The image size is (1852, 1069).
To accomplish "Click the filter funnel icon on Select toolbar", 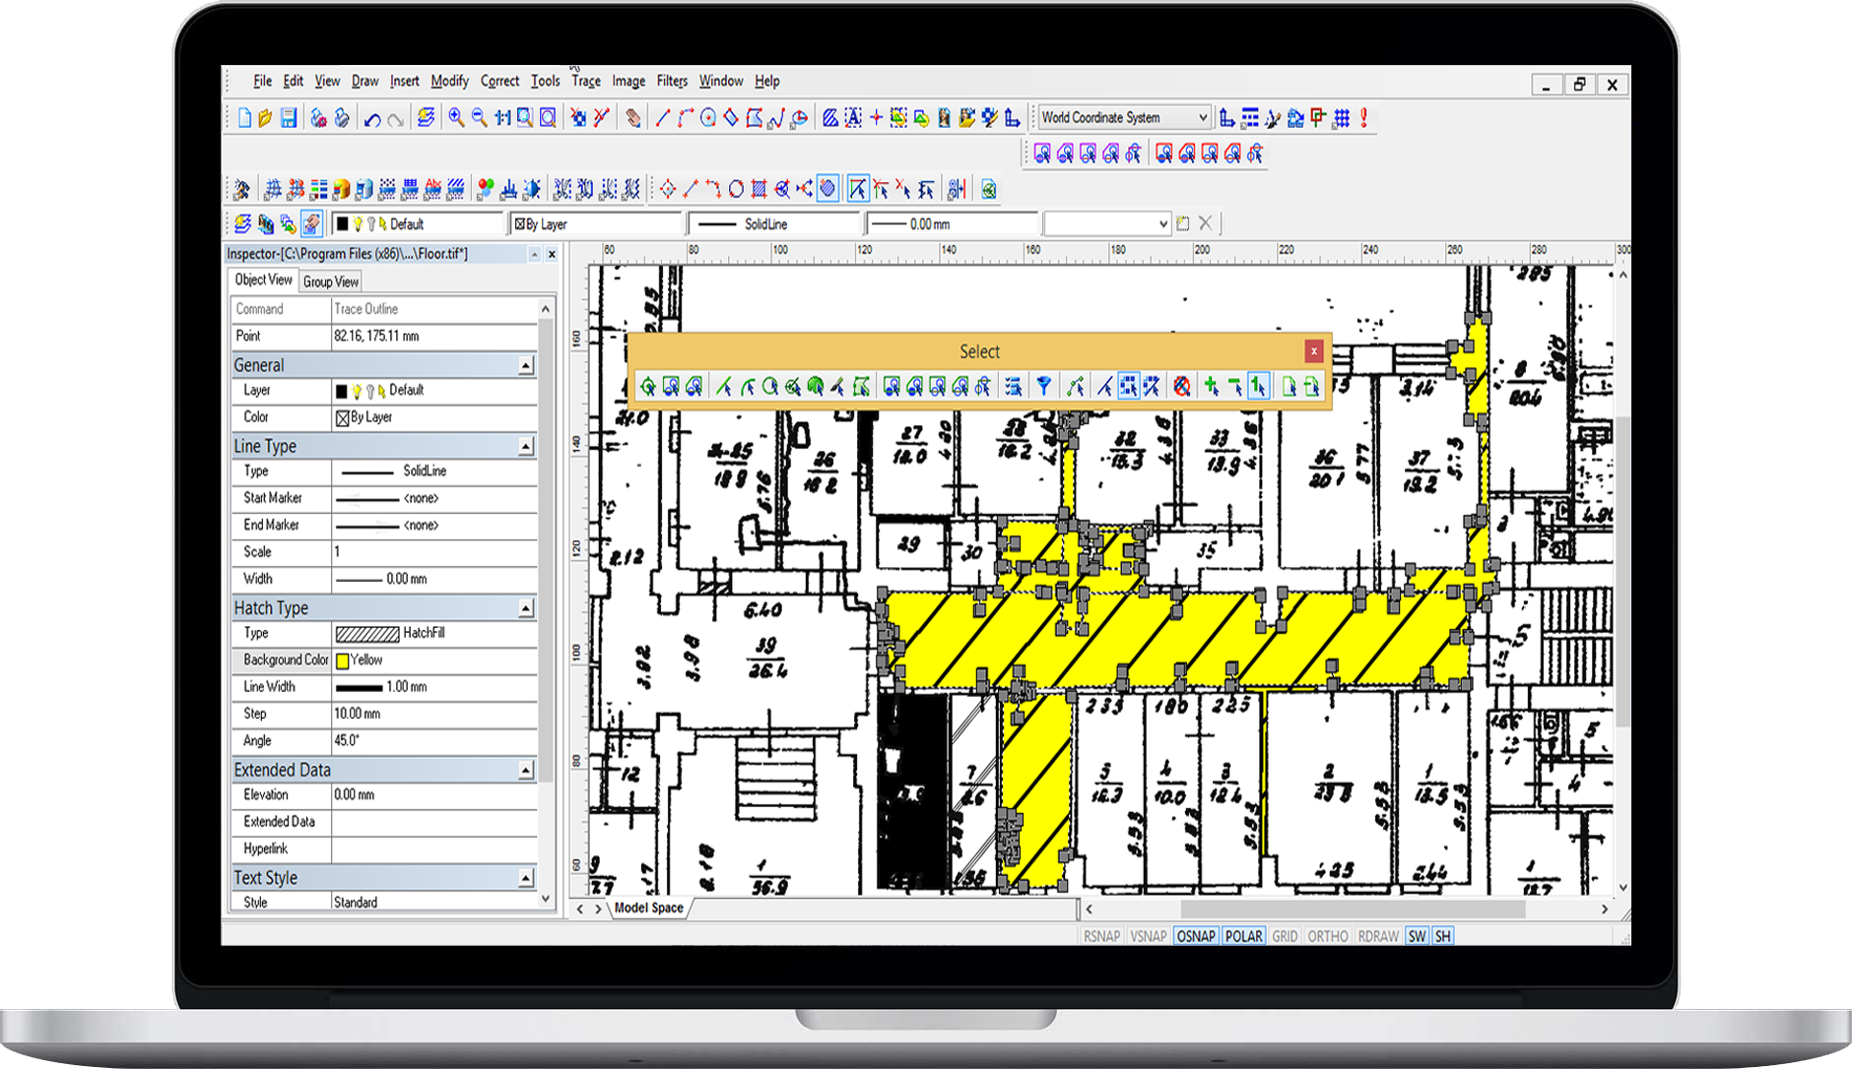I will 1043,385.
